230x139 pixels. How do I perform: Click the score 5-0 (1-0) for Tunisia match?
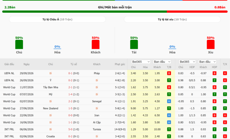74,129
